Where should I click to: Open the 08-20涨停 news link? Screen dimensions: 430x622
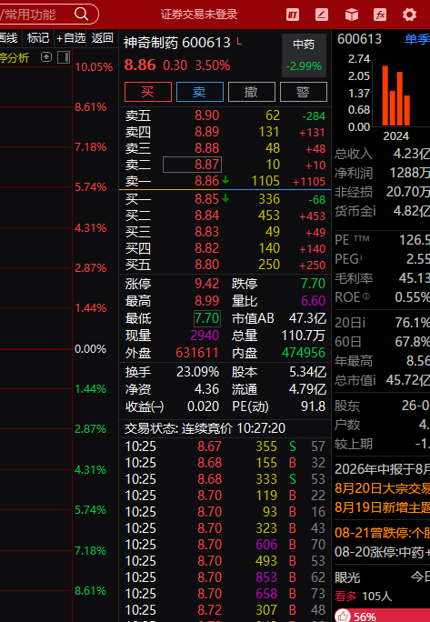382,552
